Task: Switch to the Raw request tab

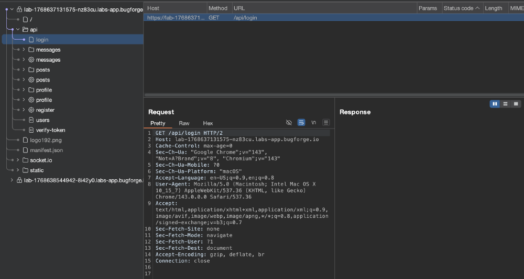Action: tap(184, 123)
